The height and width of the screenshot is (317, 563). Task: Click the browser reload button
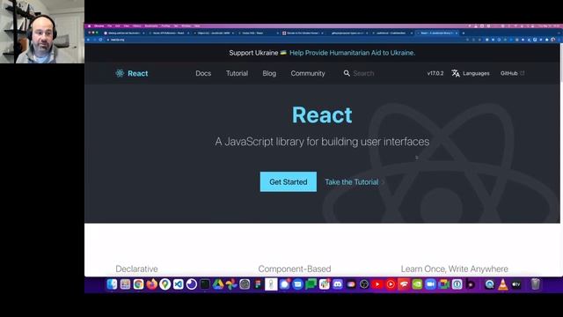101,40
